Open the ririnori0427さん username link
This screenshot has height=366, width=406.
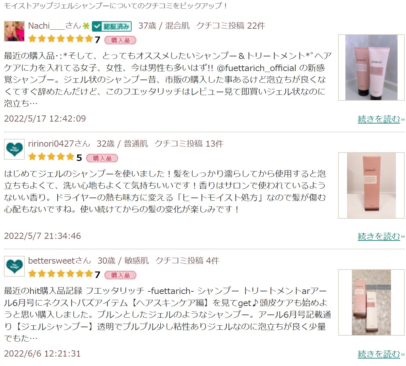pyautogui.click(x=59, y=144)
